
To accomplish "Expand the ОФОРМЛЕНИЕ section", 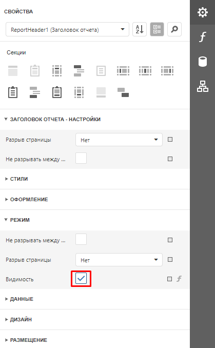I will tap(26, 199).
